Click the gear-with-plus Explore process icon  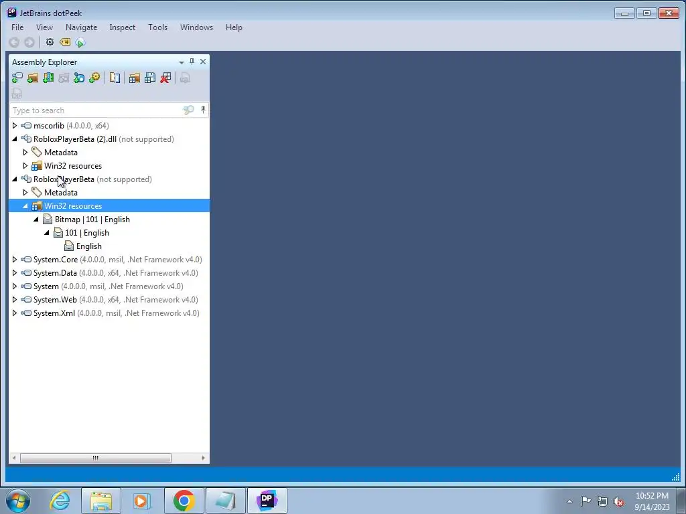point(94,78)
